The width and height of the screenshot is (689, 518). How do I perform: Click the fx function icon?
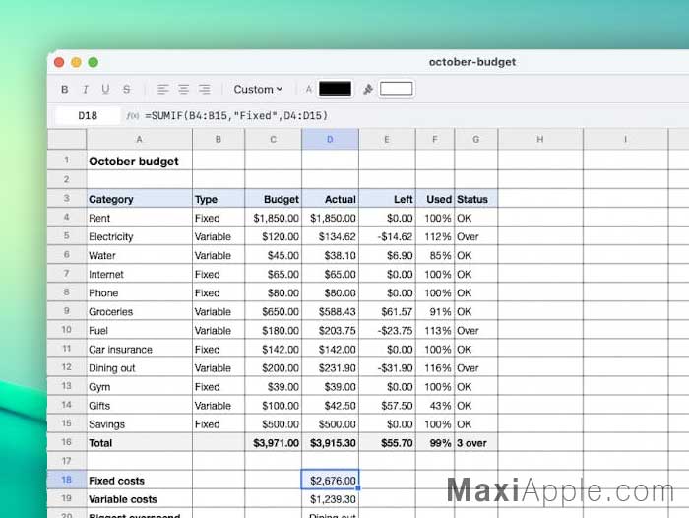pos(132,115)
